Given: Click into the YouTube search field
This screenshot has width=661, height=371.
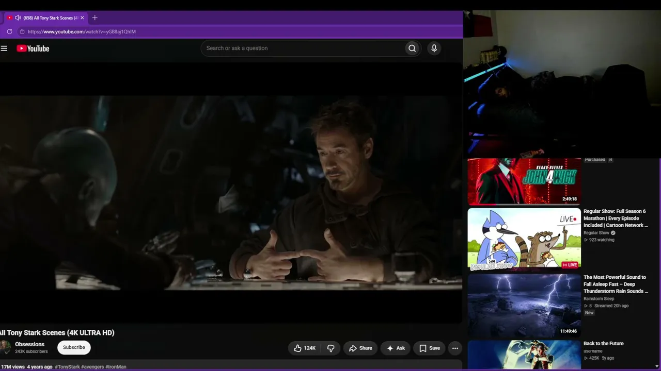Looking at the screenshot, I should point(303,48).
